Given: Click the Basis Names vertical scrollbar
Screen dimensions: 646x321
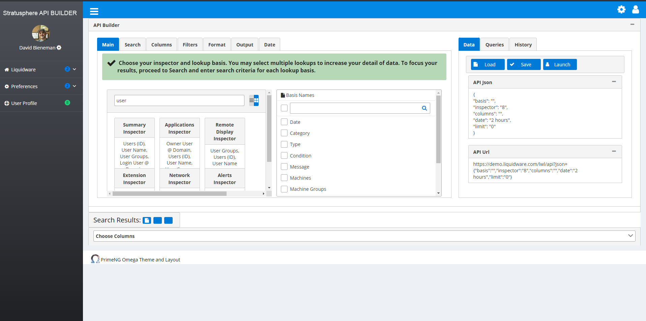Looking at the screenshot, I should pyautogui.click(x=438, y=129).
